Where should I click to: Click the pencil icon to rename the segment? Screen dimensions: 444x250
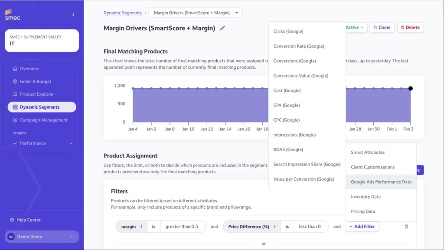222,29
